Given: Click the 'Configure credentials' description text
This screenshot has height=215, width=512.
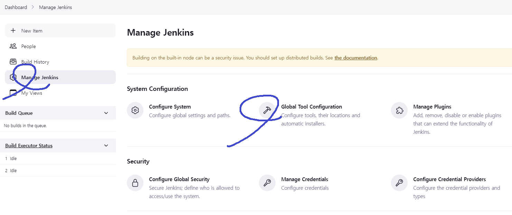Looking at the screenshot, I should 305,188.
